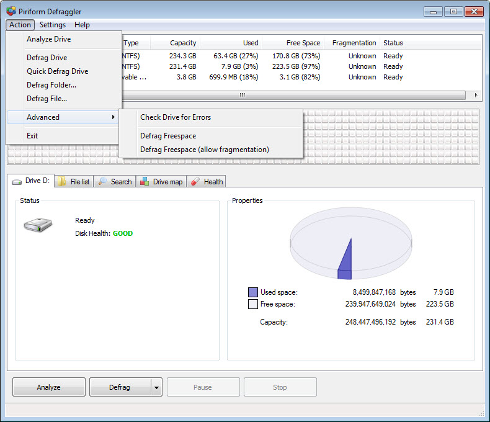The height and width of the screenshot is (422, 490).
Task: Open the Settings menu
Action: pyautogui.click(x=53, y=25)
